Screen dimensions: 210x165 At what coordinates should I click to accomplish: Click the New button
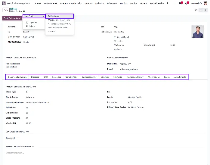point(6,10)
